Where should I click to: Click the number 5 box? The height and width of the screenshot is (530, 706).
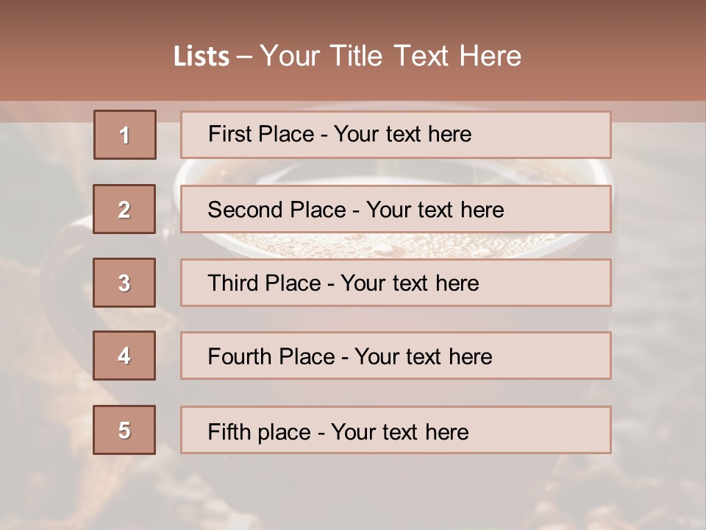(x=124, y=430)
